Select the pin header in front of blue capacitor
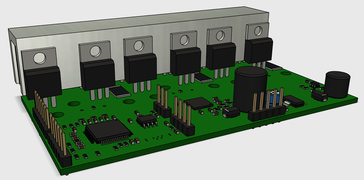The width and height of the screenshot is (364, 180). [x=267, y=112]
